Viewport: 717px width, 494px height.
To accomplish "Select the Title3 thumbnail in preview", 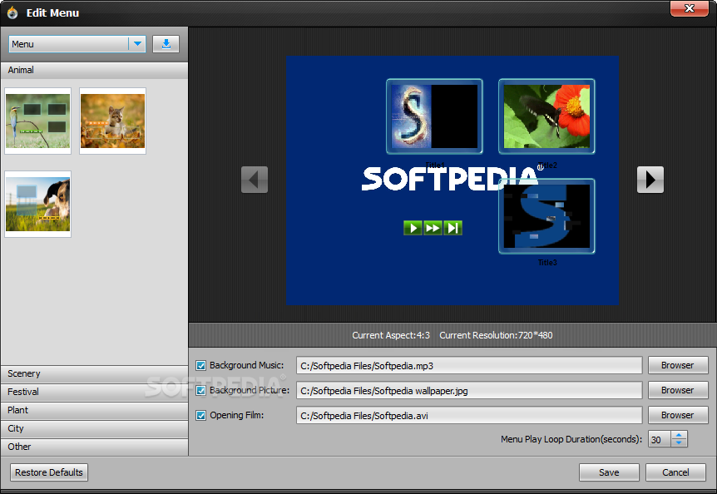I will 546,216.
